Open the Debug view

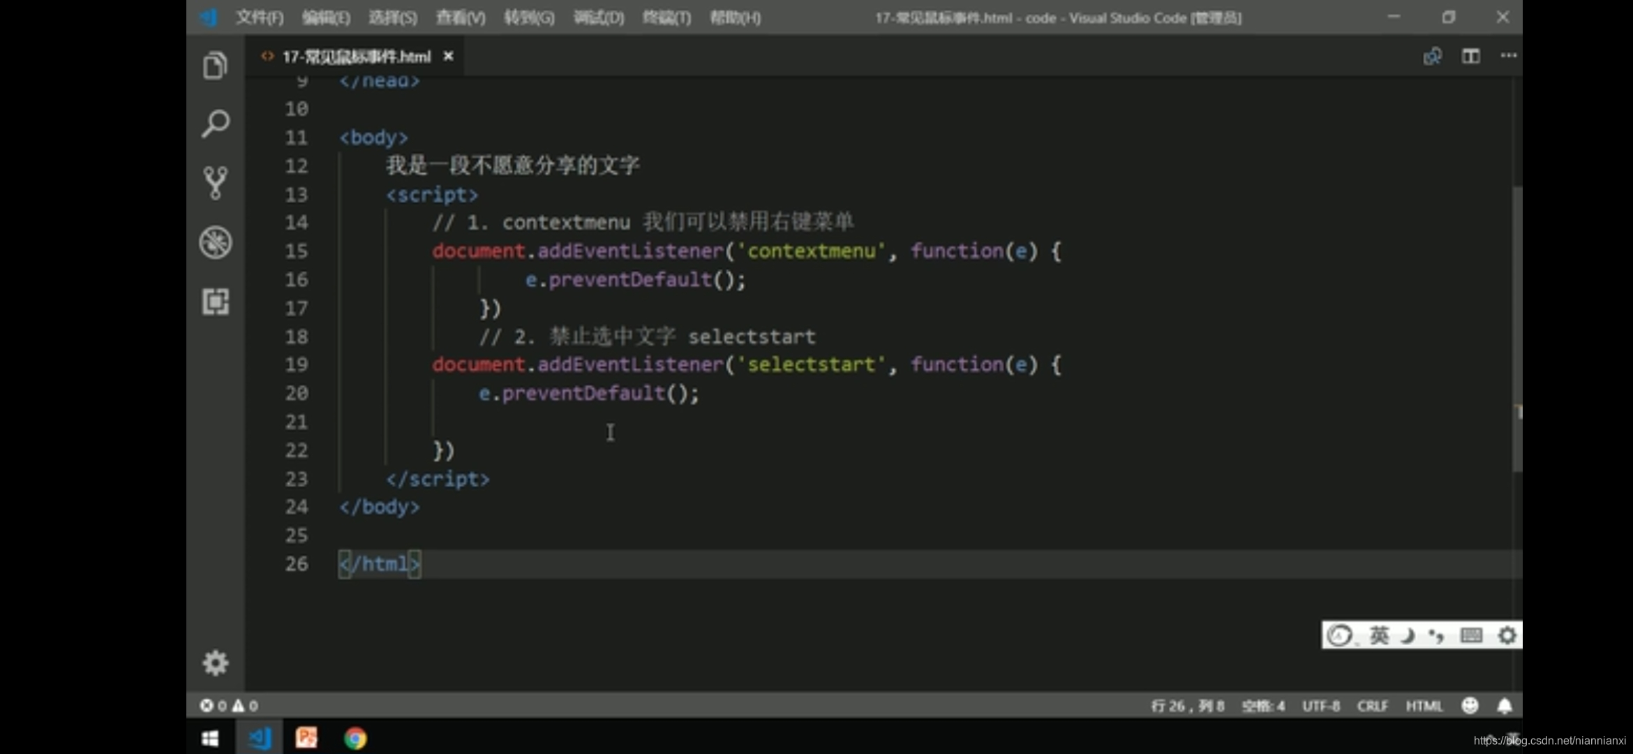coord(215,242)
